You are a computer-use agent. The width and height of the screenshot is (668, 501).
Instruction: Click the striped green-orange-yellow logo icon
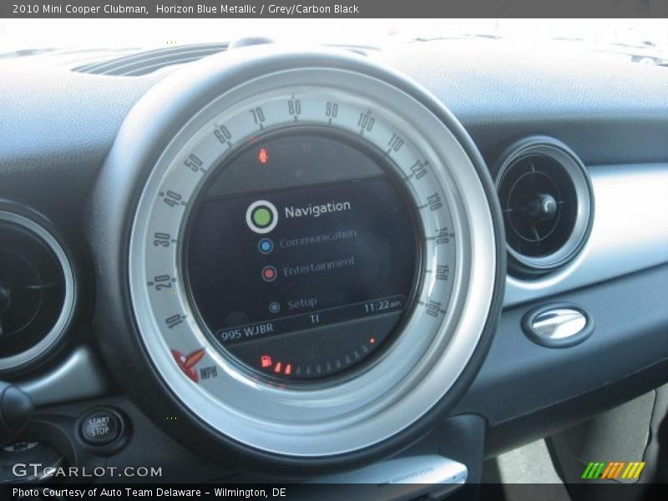coord(614,470)
